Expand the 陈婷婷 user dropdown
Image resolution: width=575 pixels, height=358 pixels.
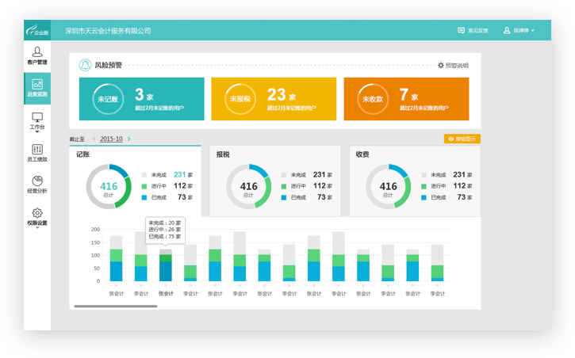coord(519,31)
